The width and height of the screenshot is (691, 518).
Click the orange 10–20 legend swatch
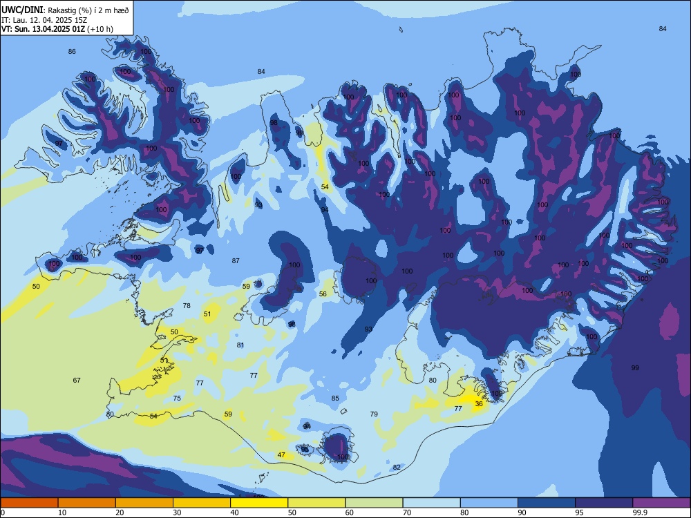pos(87,503)
